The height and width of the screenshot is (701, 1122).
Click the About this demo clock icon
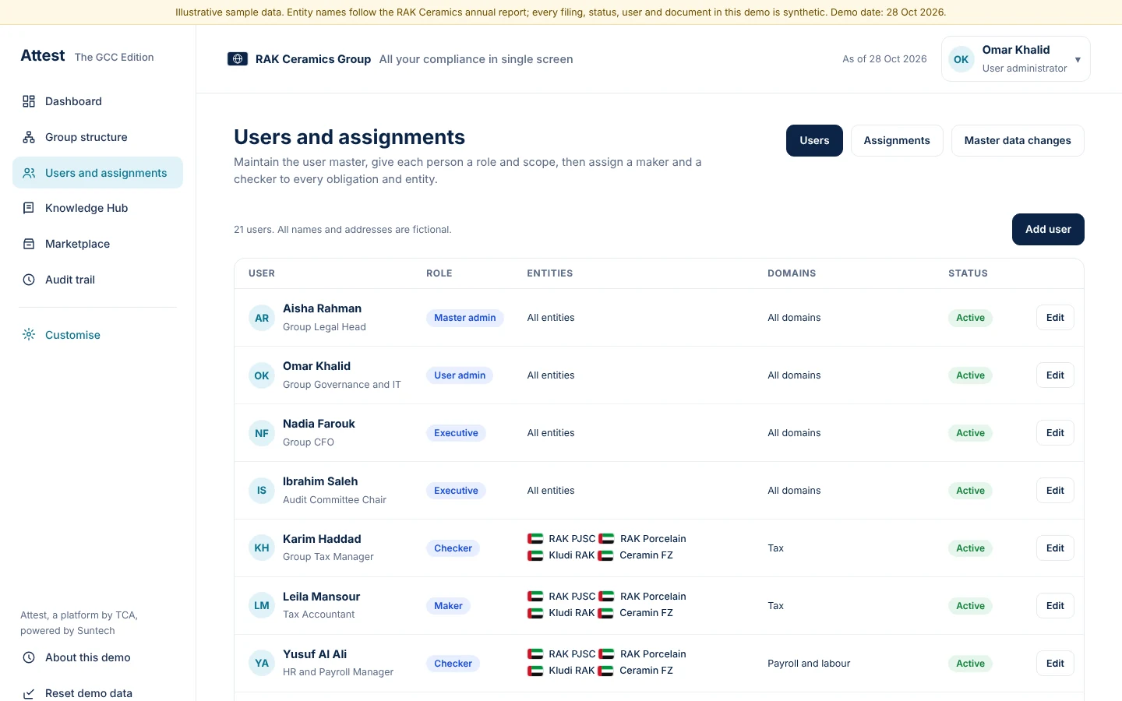point(29,657)
